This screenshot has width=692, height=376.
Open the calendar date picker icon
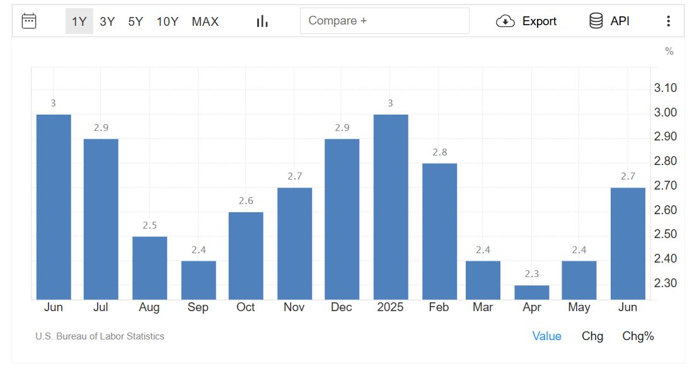(x=29, y=21)
